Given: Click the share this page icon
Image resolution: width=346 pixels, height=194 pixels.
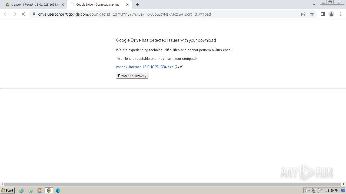Looking at the screenshot, I should [303, 14].
